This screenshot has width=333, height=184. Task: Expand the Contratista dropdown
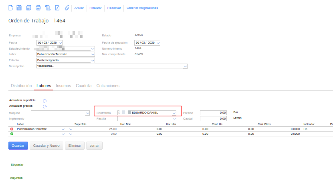(x=174, y=113)
